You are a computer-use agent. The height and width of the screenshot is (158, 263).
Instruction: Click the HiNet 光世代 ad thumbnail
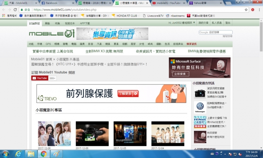pos(200,122)
